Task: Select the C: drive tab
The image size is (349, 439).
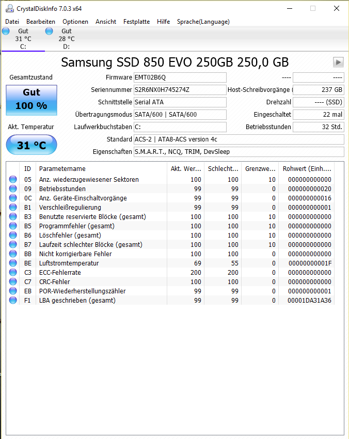Action: click(23, 39)
